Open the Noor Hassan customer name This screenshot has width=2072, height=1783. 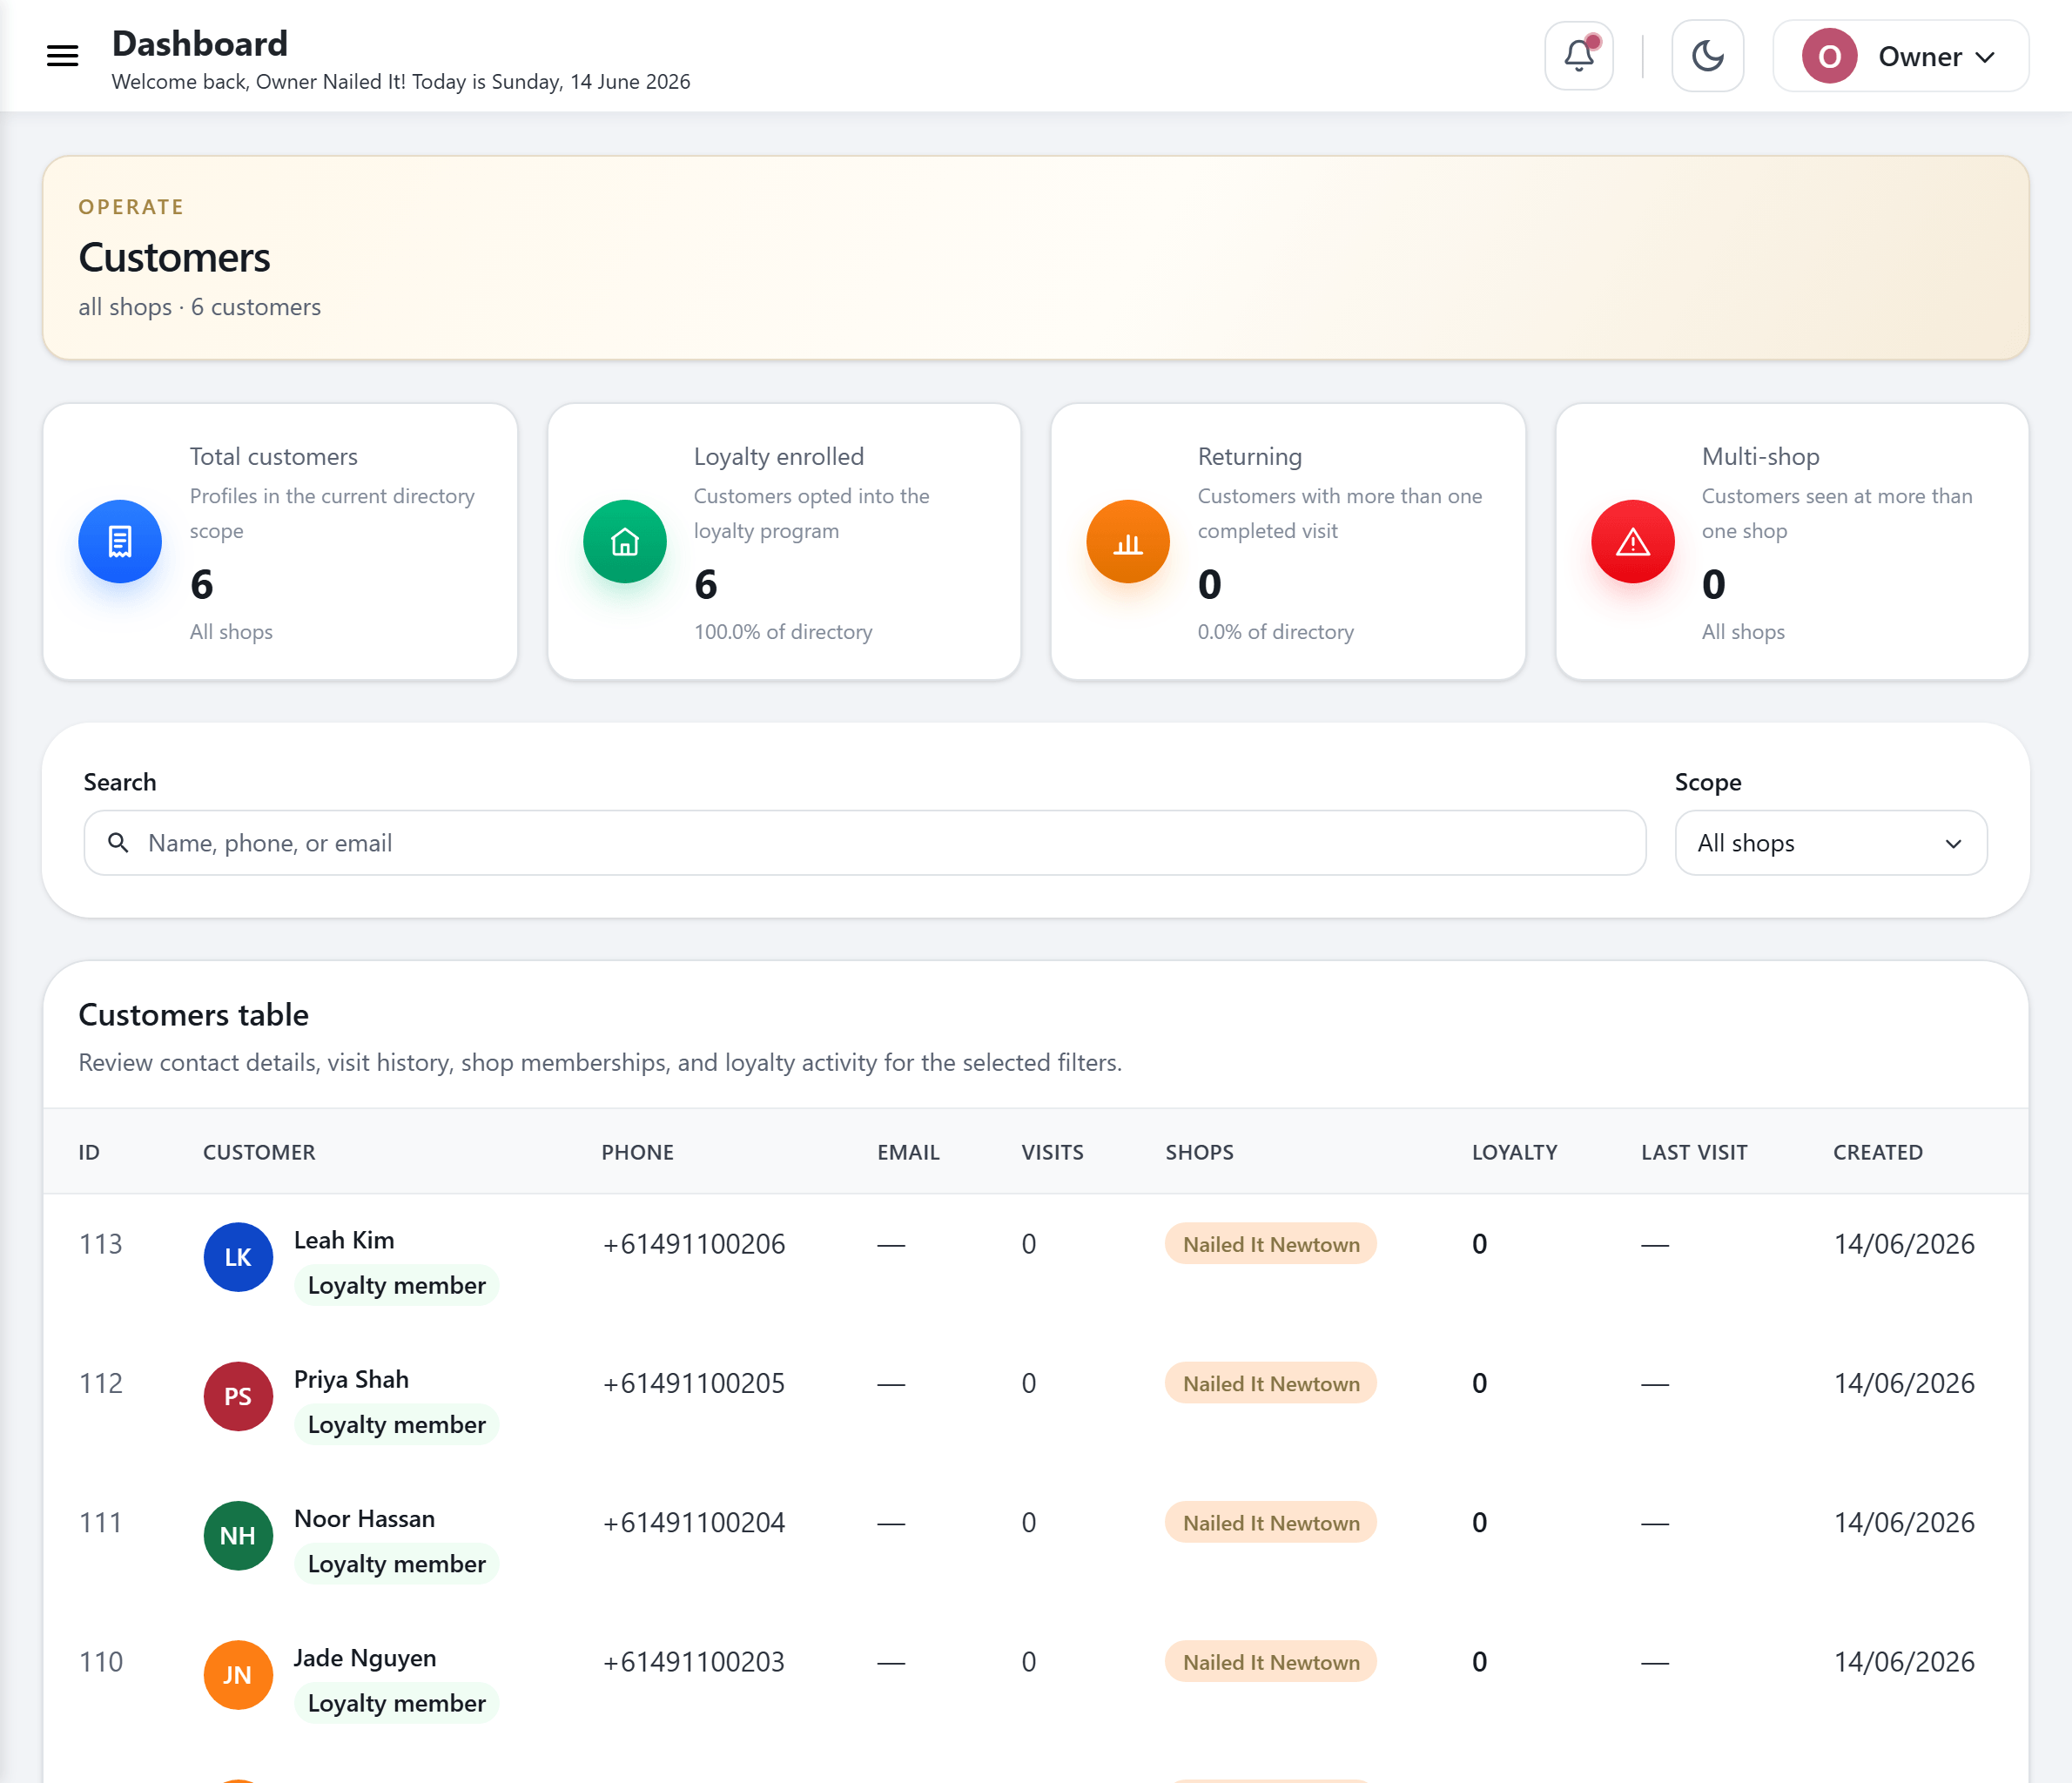(x=364, y=1518)
